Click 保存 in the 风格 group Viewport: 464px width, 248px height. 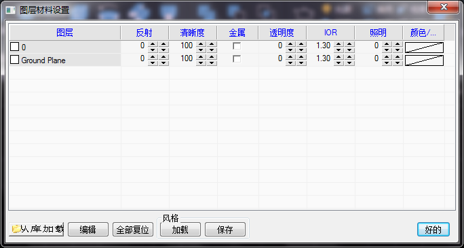[x=225, y=230]
